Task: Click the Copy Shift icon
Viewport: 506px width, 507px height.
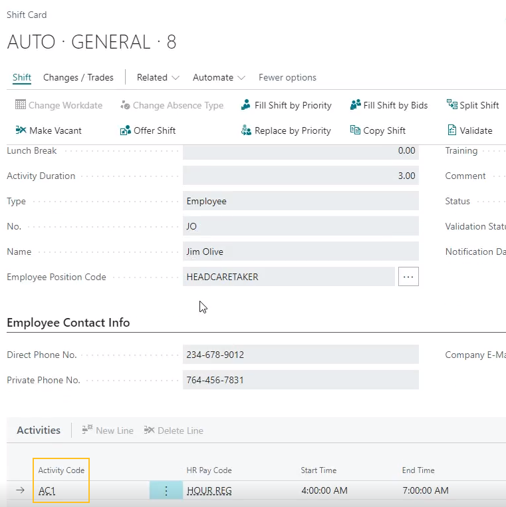Action: pos(355,130)
